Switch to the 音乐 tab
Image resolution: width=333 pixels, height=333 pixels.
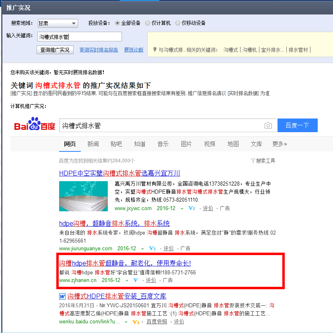pyautogui.click(x=163, y=144)
